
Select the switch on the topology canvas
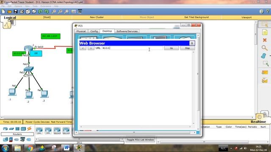coord(28,69)
